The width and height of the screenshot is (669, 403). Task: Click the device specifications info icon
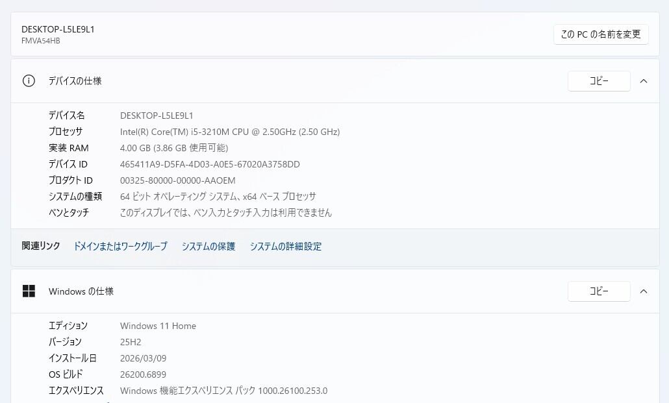(x=29, y=80)
